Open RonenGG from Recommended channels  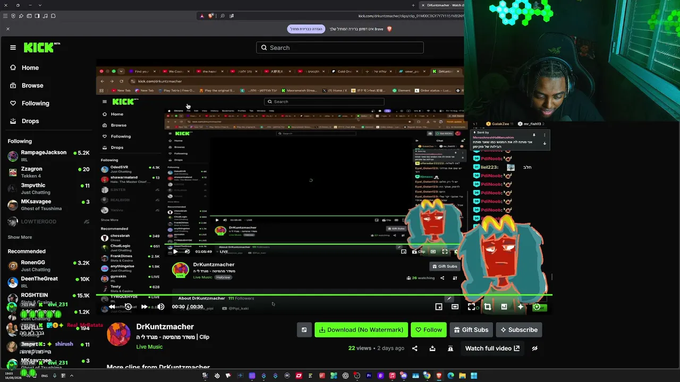pos(48,265)
